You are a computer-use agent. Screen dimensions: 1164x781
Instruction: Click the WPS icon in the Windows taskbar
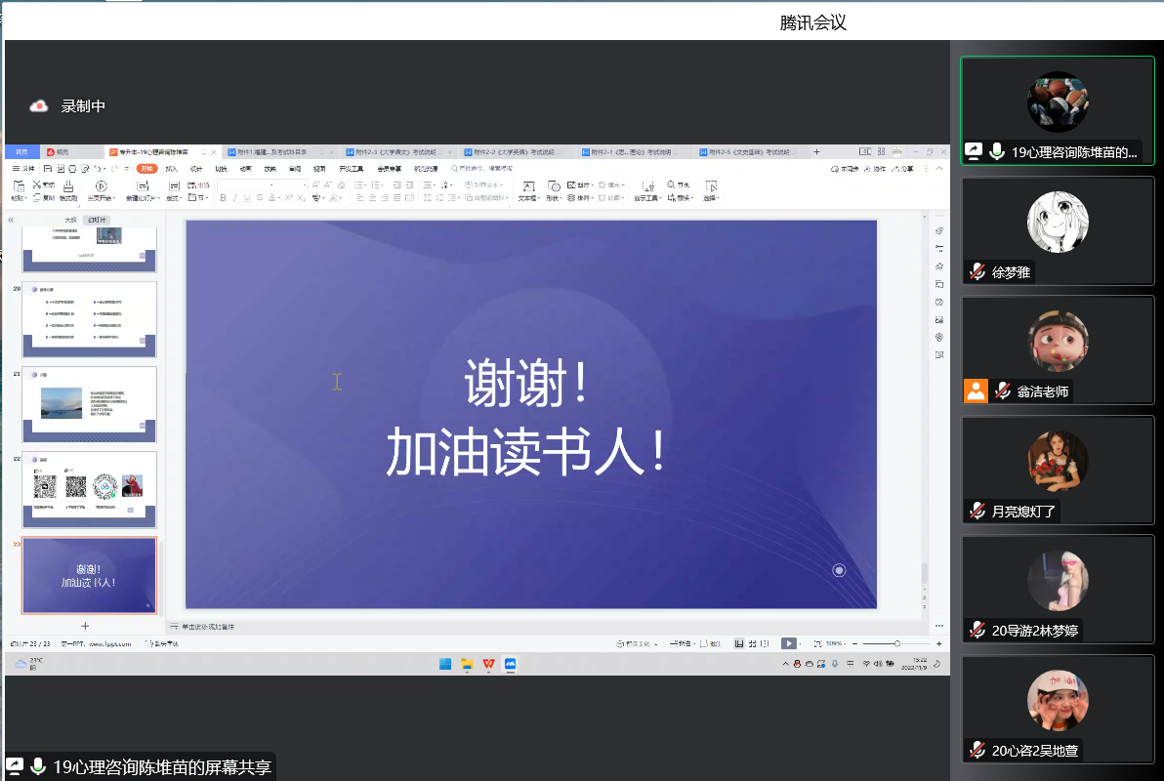(x=488, y=664)
